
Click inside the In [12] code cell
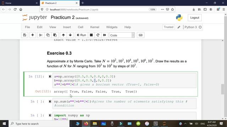tap(124, 80)
